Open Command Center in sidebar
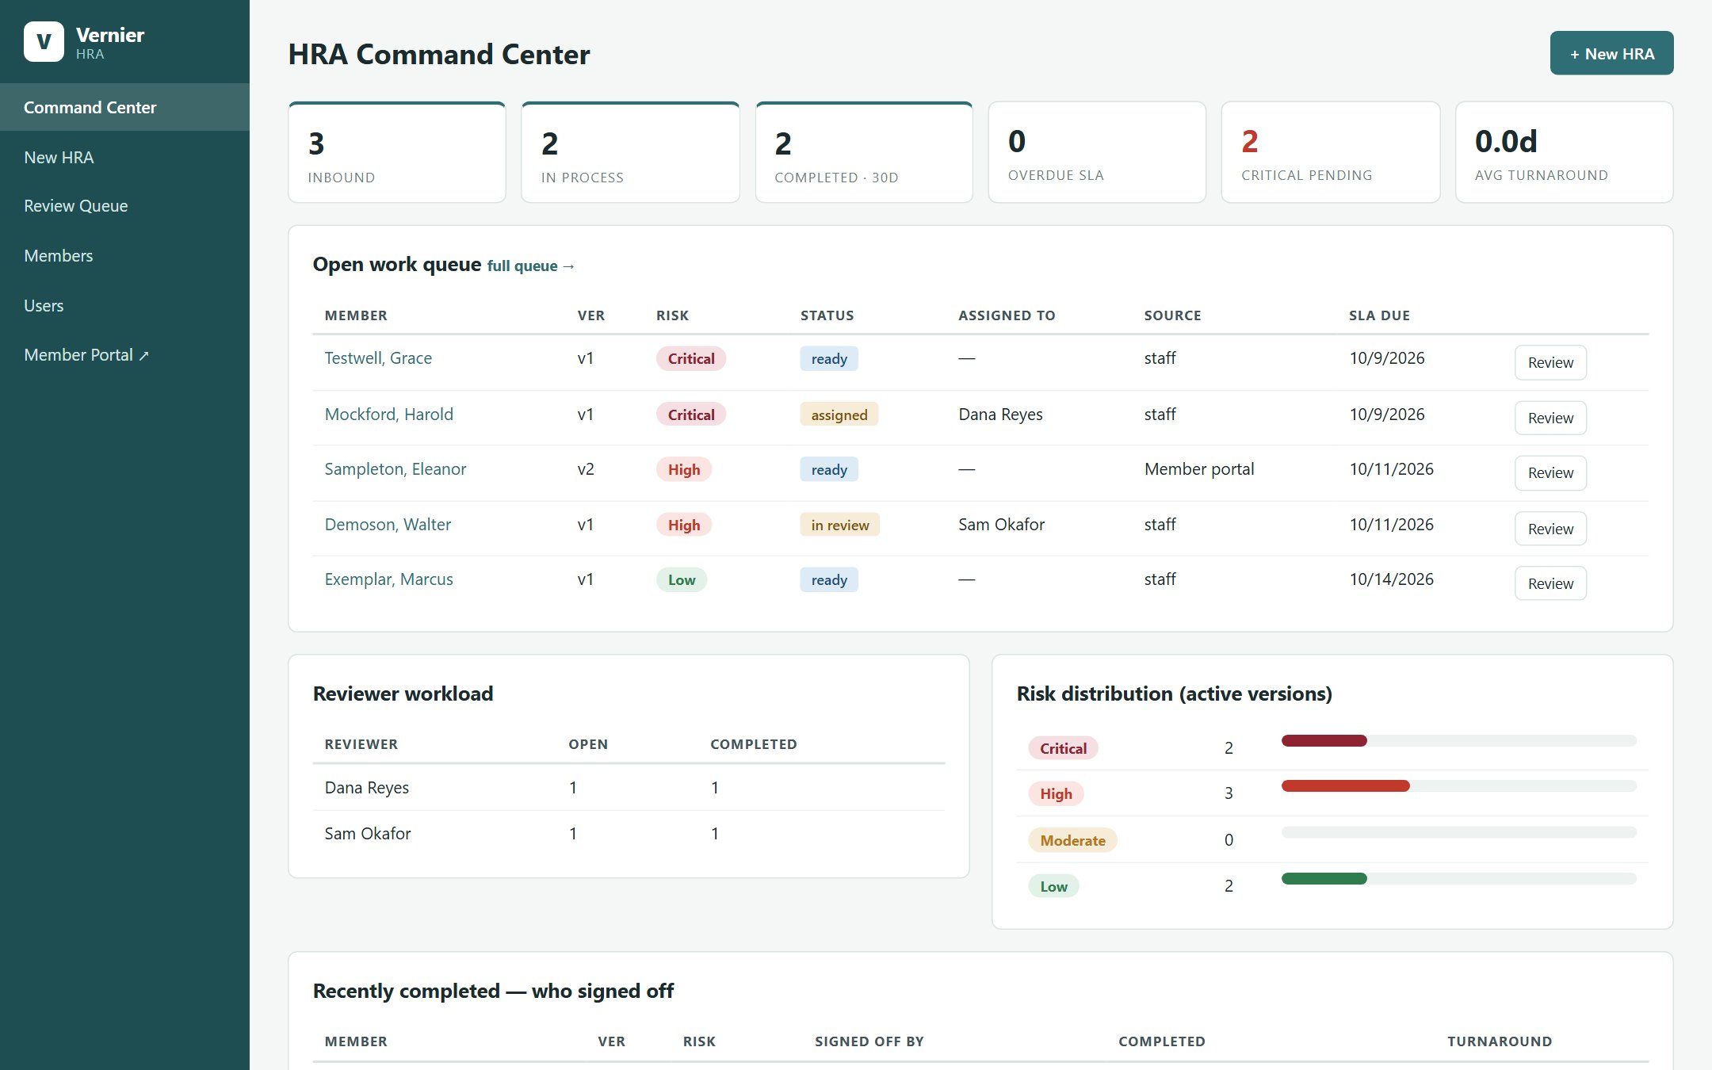This screenshot has height=1070, width=1712. coord(124,107)
